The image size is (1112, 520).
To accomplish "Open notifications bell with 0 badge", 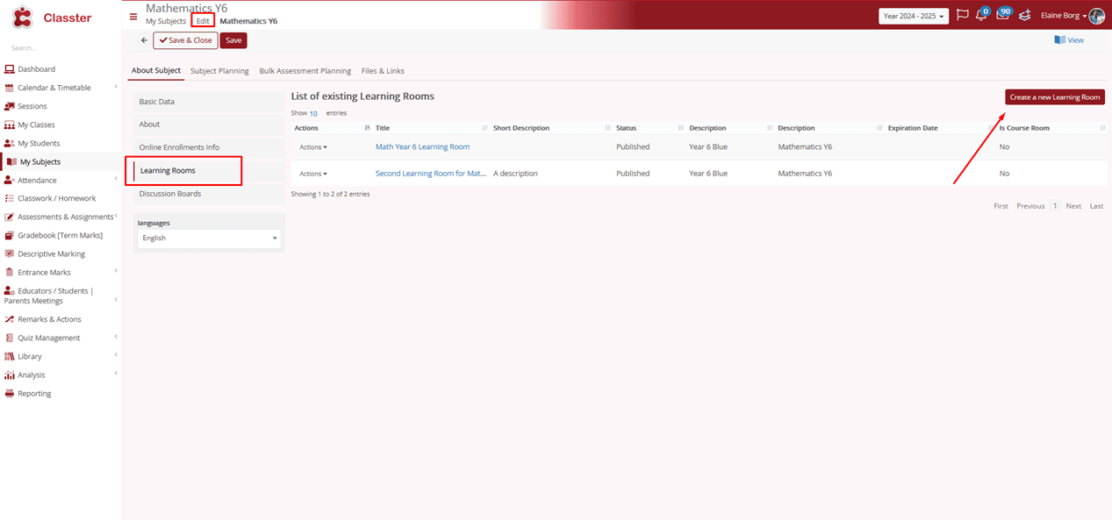I will 982,15.
